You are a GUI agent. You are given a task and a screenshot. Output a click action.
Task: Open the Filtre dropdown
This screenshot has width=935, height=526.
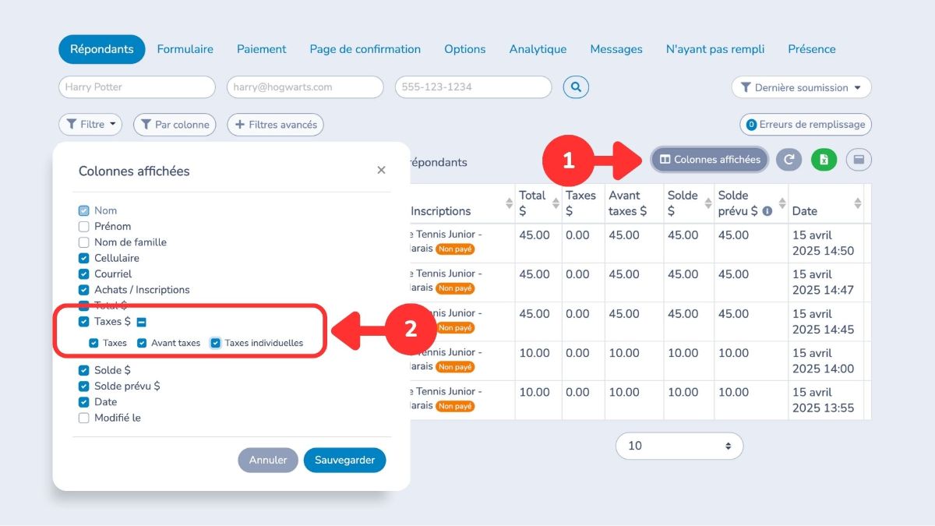tap(90, 124)
